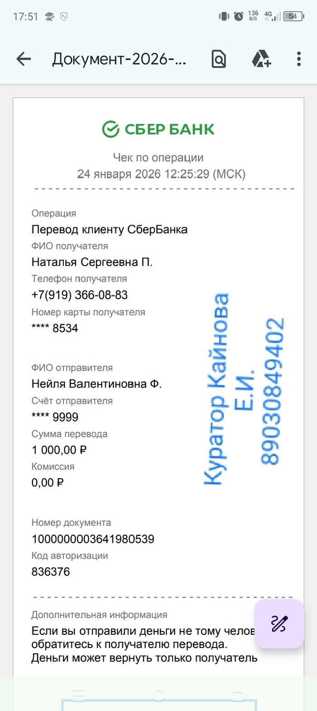
Task: Tap the incognito icon in status bar
Action: tap(49, 17)
